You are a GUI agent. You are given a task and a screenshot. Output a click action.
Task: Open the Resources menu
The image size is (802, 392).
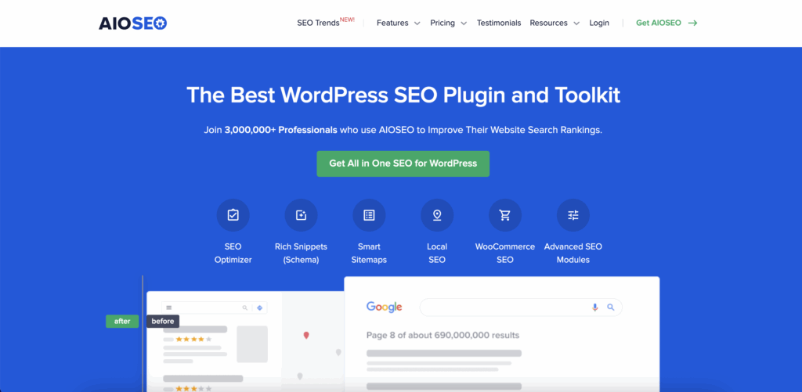pyautogui.click(x=548, y=23)
